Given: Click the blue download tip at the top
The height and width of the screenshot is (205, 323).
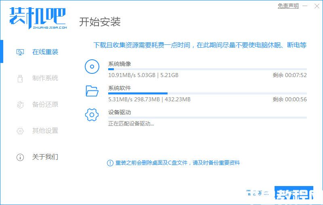Looking at the screenshot, I should 200,45.
